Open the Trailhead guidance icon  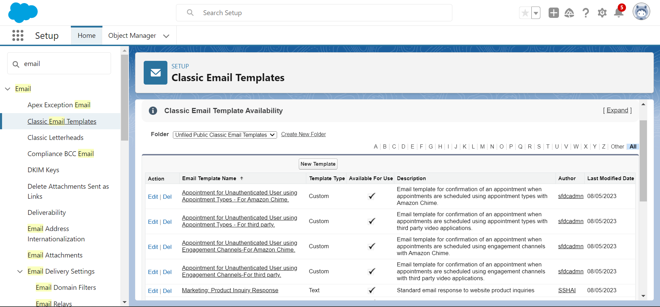coord(569,13)
